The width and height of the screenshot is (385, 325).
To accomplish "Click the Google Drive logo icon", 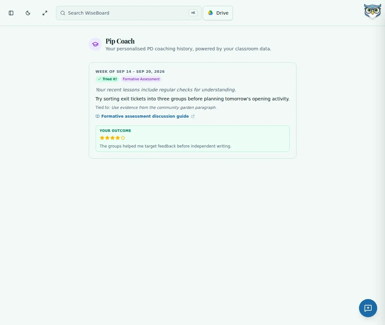I will (210, 13).
